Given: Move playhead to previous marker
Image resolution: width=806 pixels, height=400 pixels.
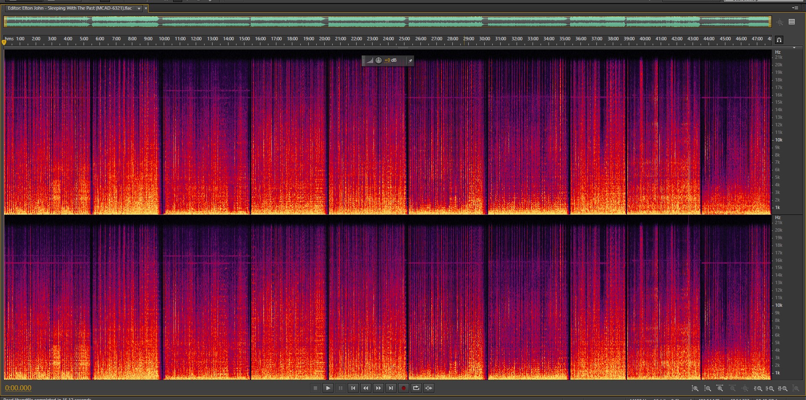Looking at the screenshot, I should [x=353, y=388].
